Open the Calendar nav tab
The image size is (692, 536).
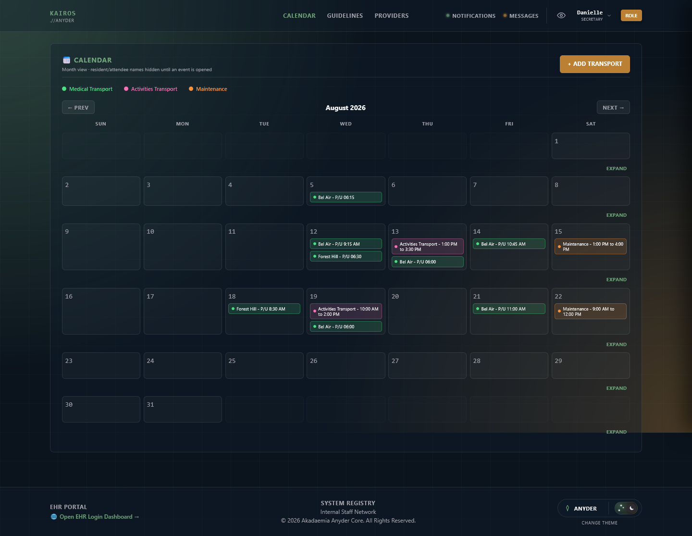[x=299, y=16]
